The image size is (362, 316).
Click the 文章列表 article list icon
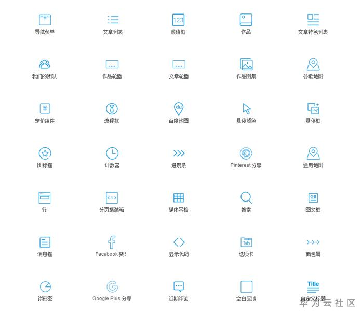point(113,20)
